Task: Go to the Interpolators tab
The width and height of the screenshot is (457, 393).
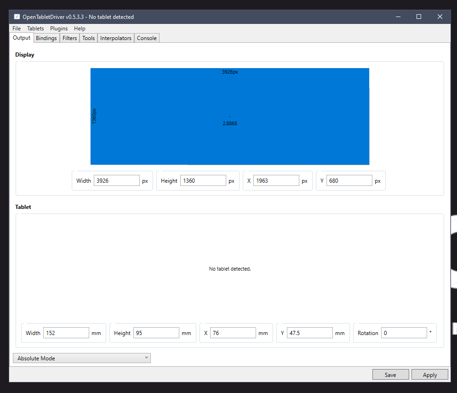Action: [116, 38]
